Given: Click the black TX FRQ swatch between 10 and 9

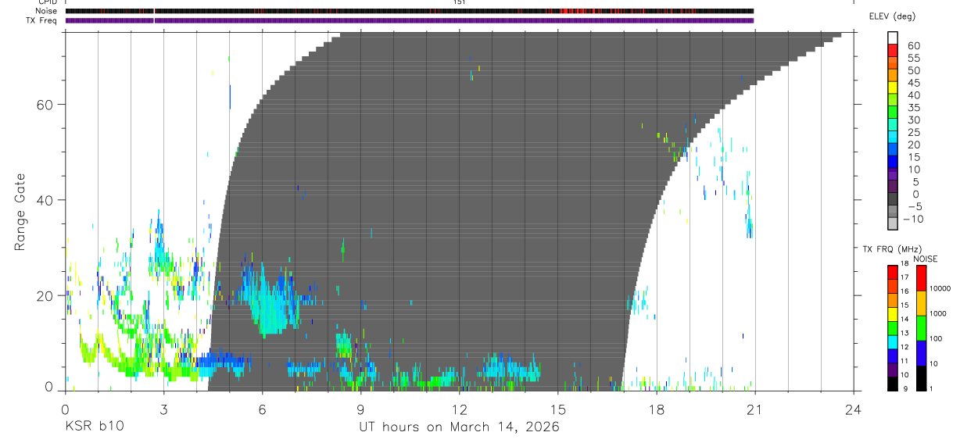Looking at the screenshot, I should 893,383.
